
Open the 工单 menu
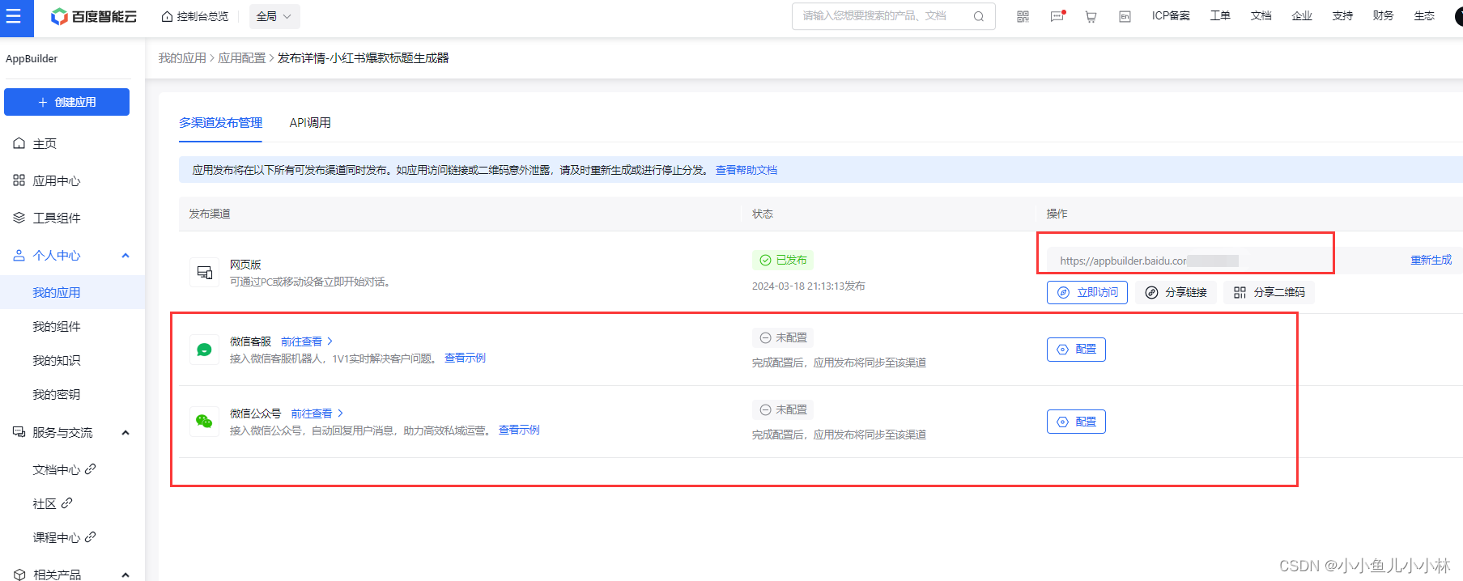pos(1220,15)
